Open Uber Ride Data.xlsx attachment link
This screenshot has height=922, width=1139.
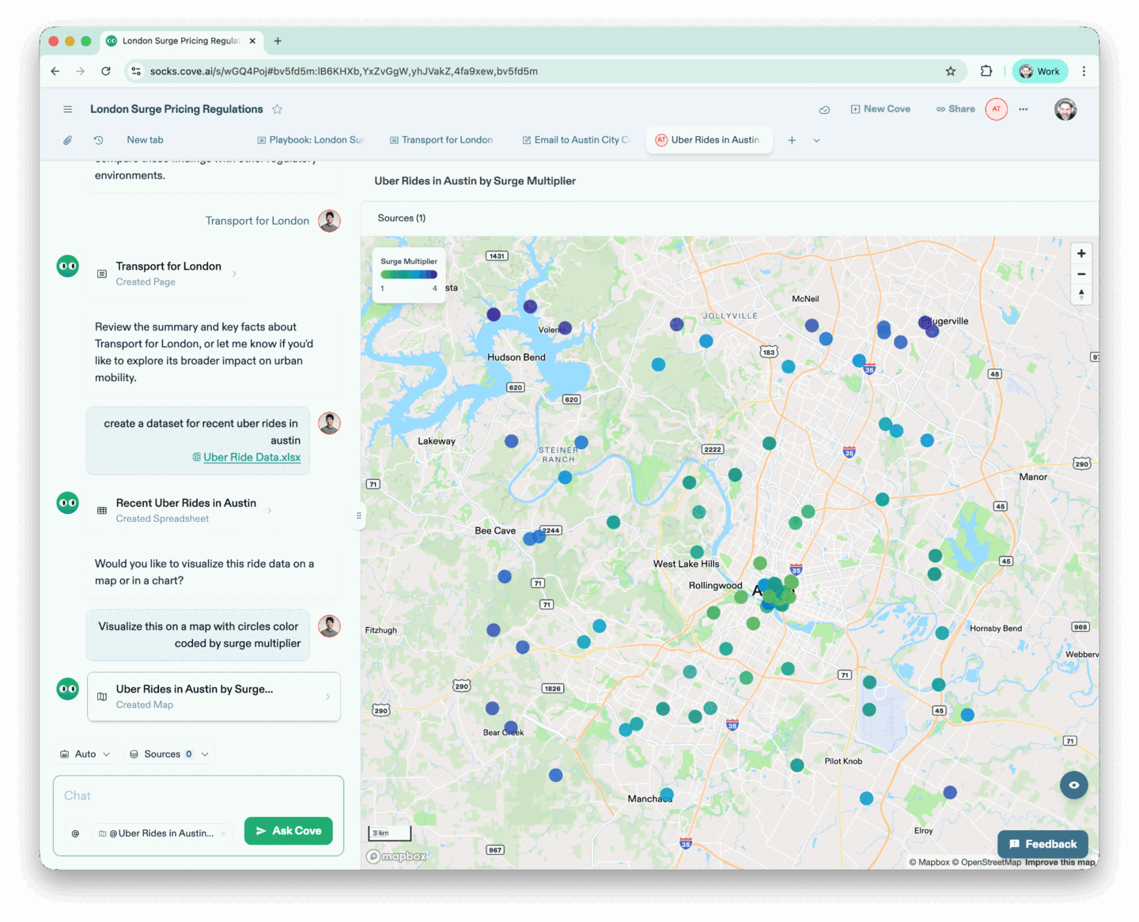coord(252,457)
